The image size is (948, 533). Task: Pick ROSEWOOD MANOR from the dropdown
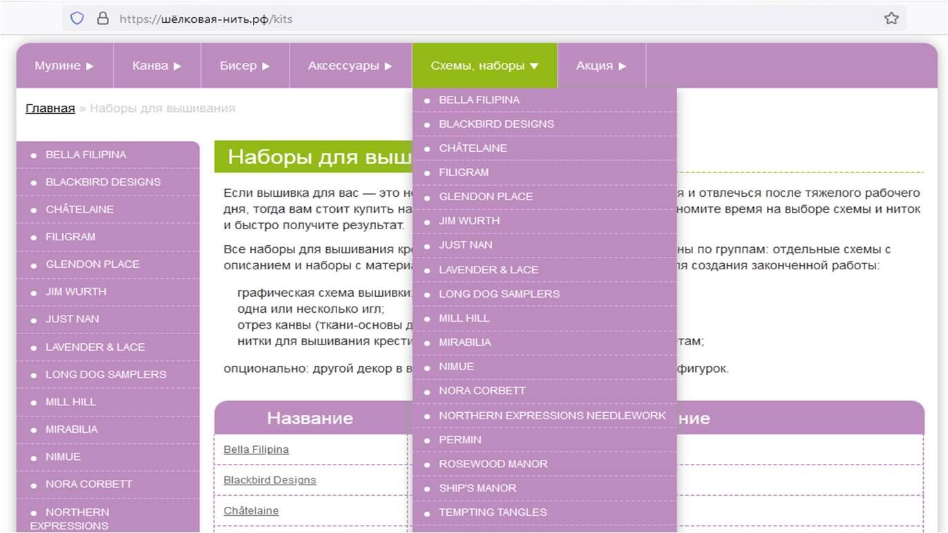coord(493,464)
